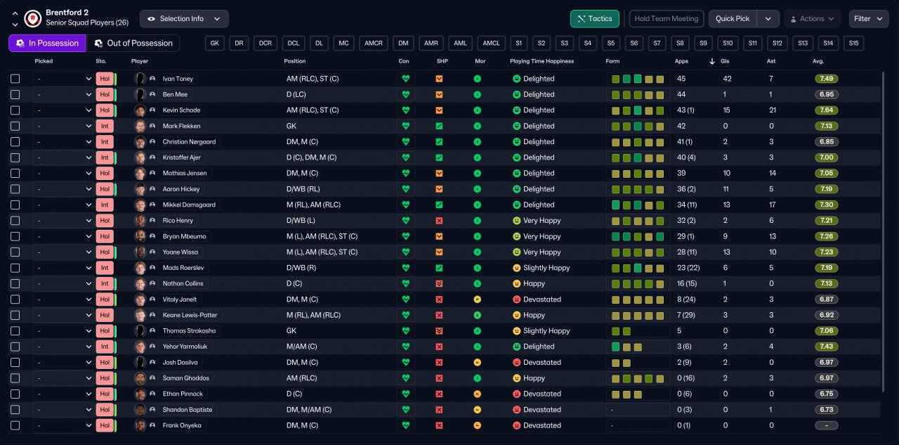Viewport: 899px width, 445px height.
Task: Click the sort arrow beside the Gls column
Action: tap(712, 61)
